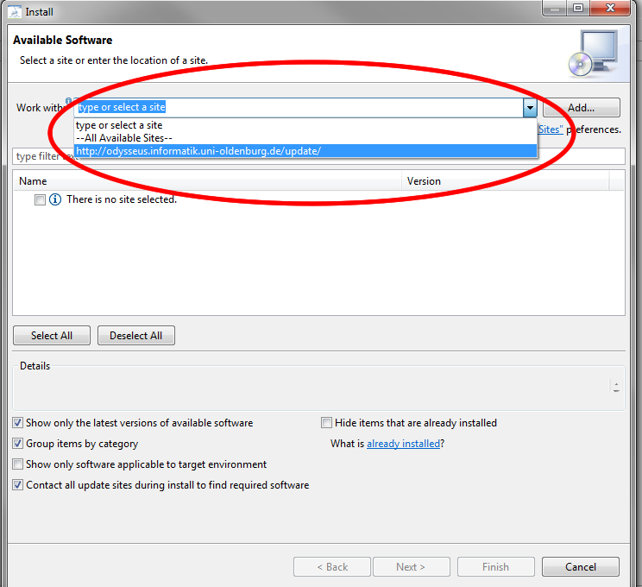Screen dimensions: 642x587
Task: Disable 'Contact all update sites during install'
Action: (18, 485)
